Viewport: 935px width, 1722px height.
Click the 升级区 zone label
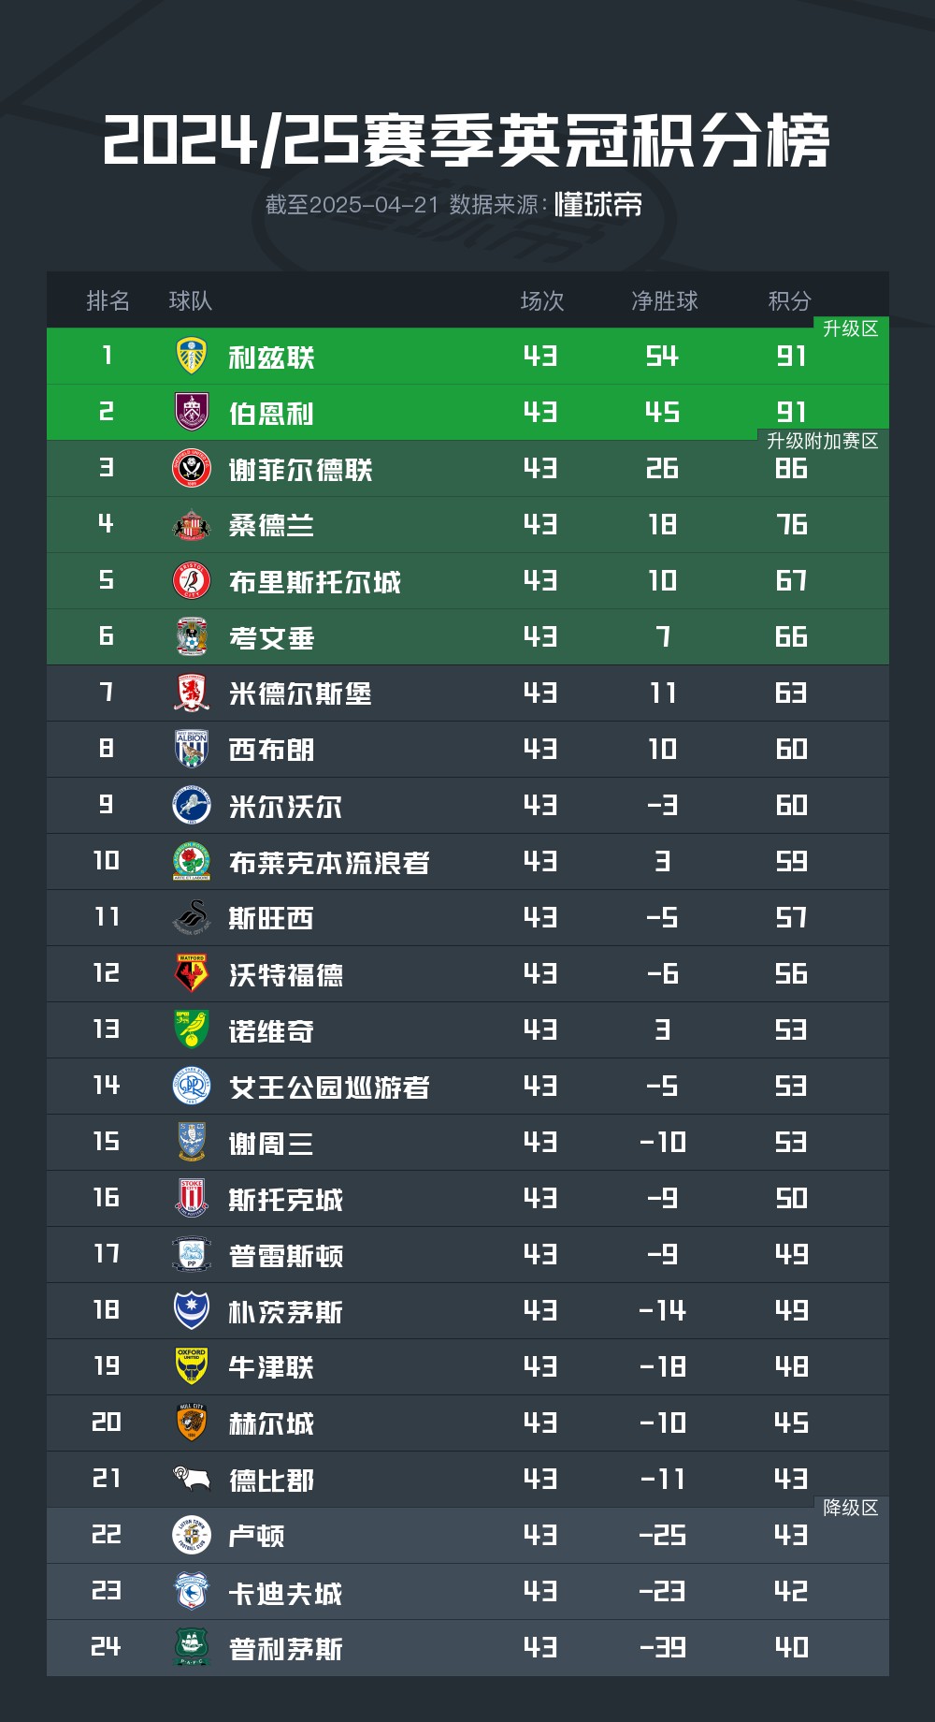coord(850,328)
